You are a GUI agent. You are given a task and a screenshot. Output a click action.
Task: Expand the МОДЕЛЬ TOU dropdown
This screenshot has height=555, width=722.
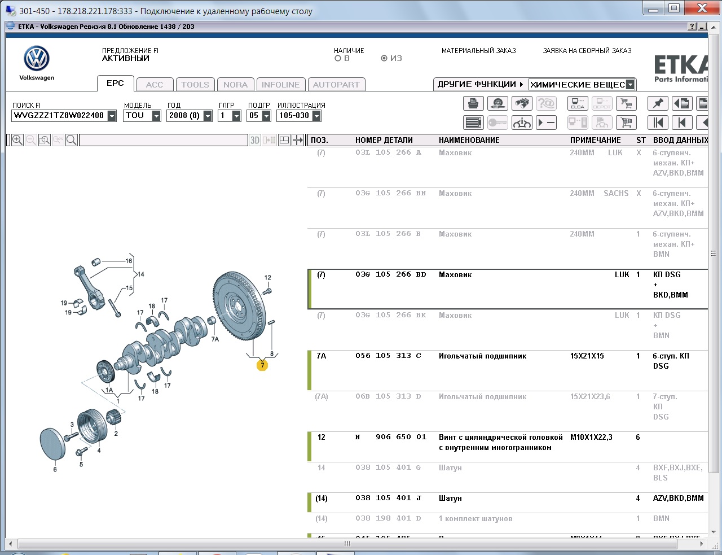point(156,116)
